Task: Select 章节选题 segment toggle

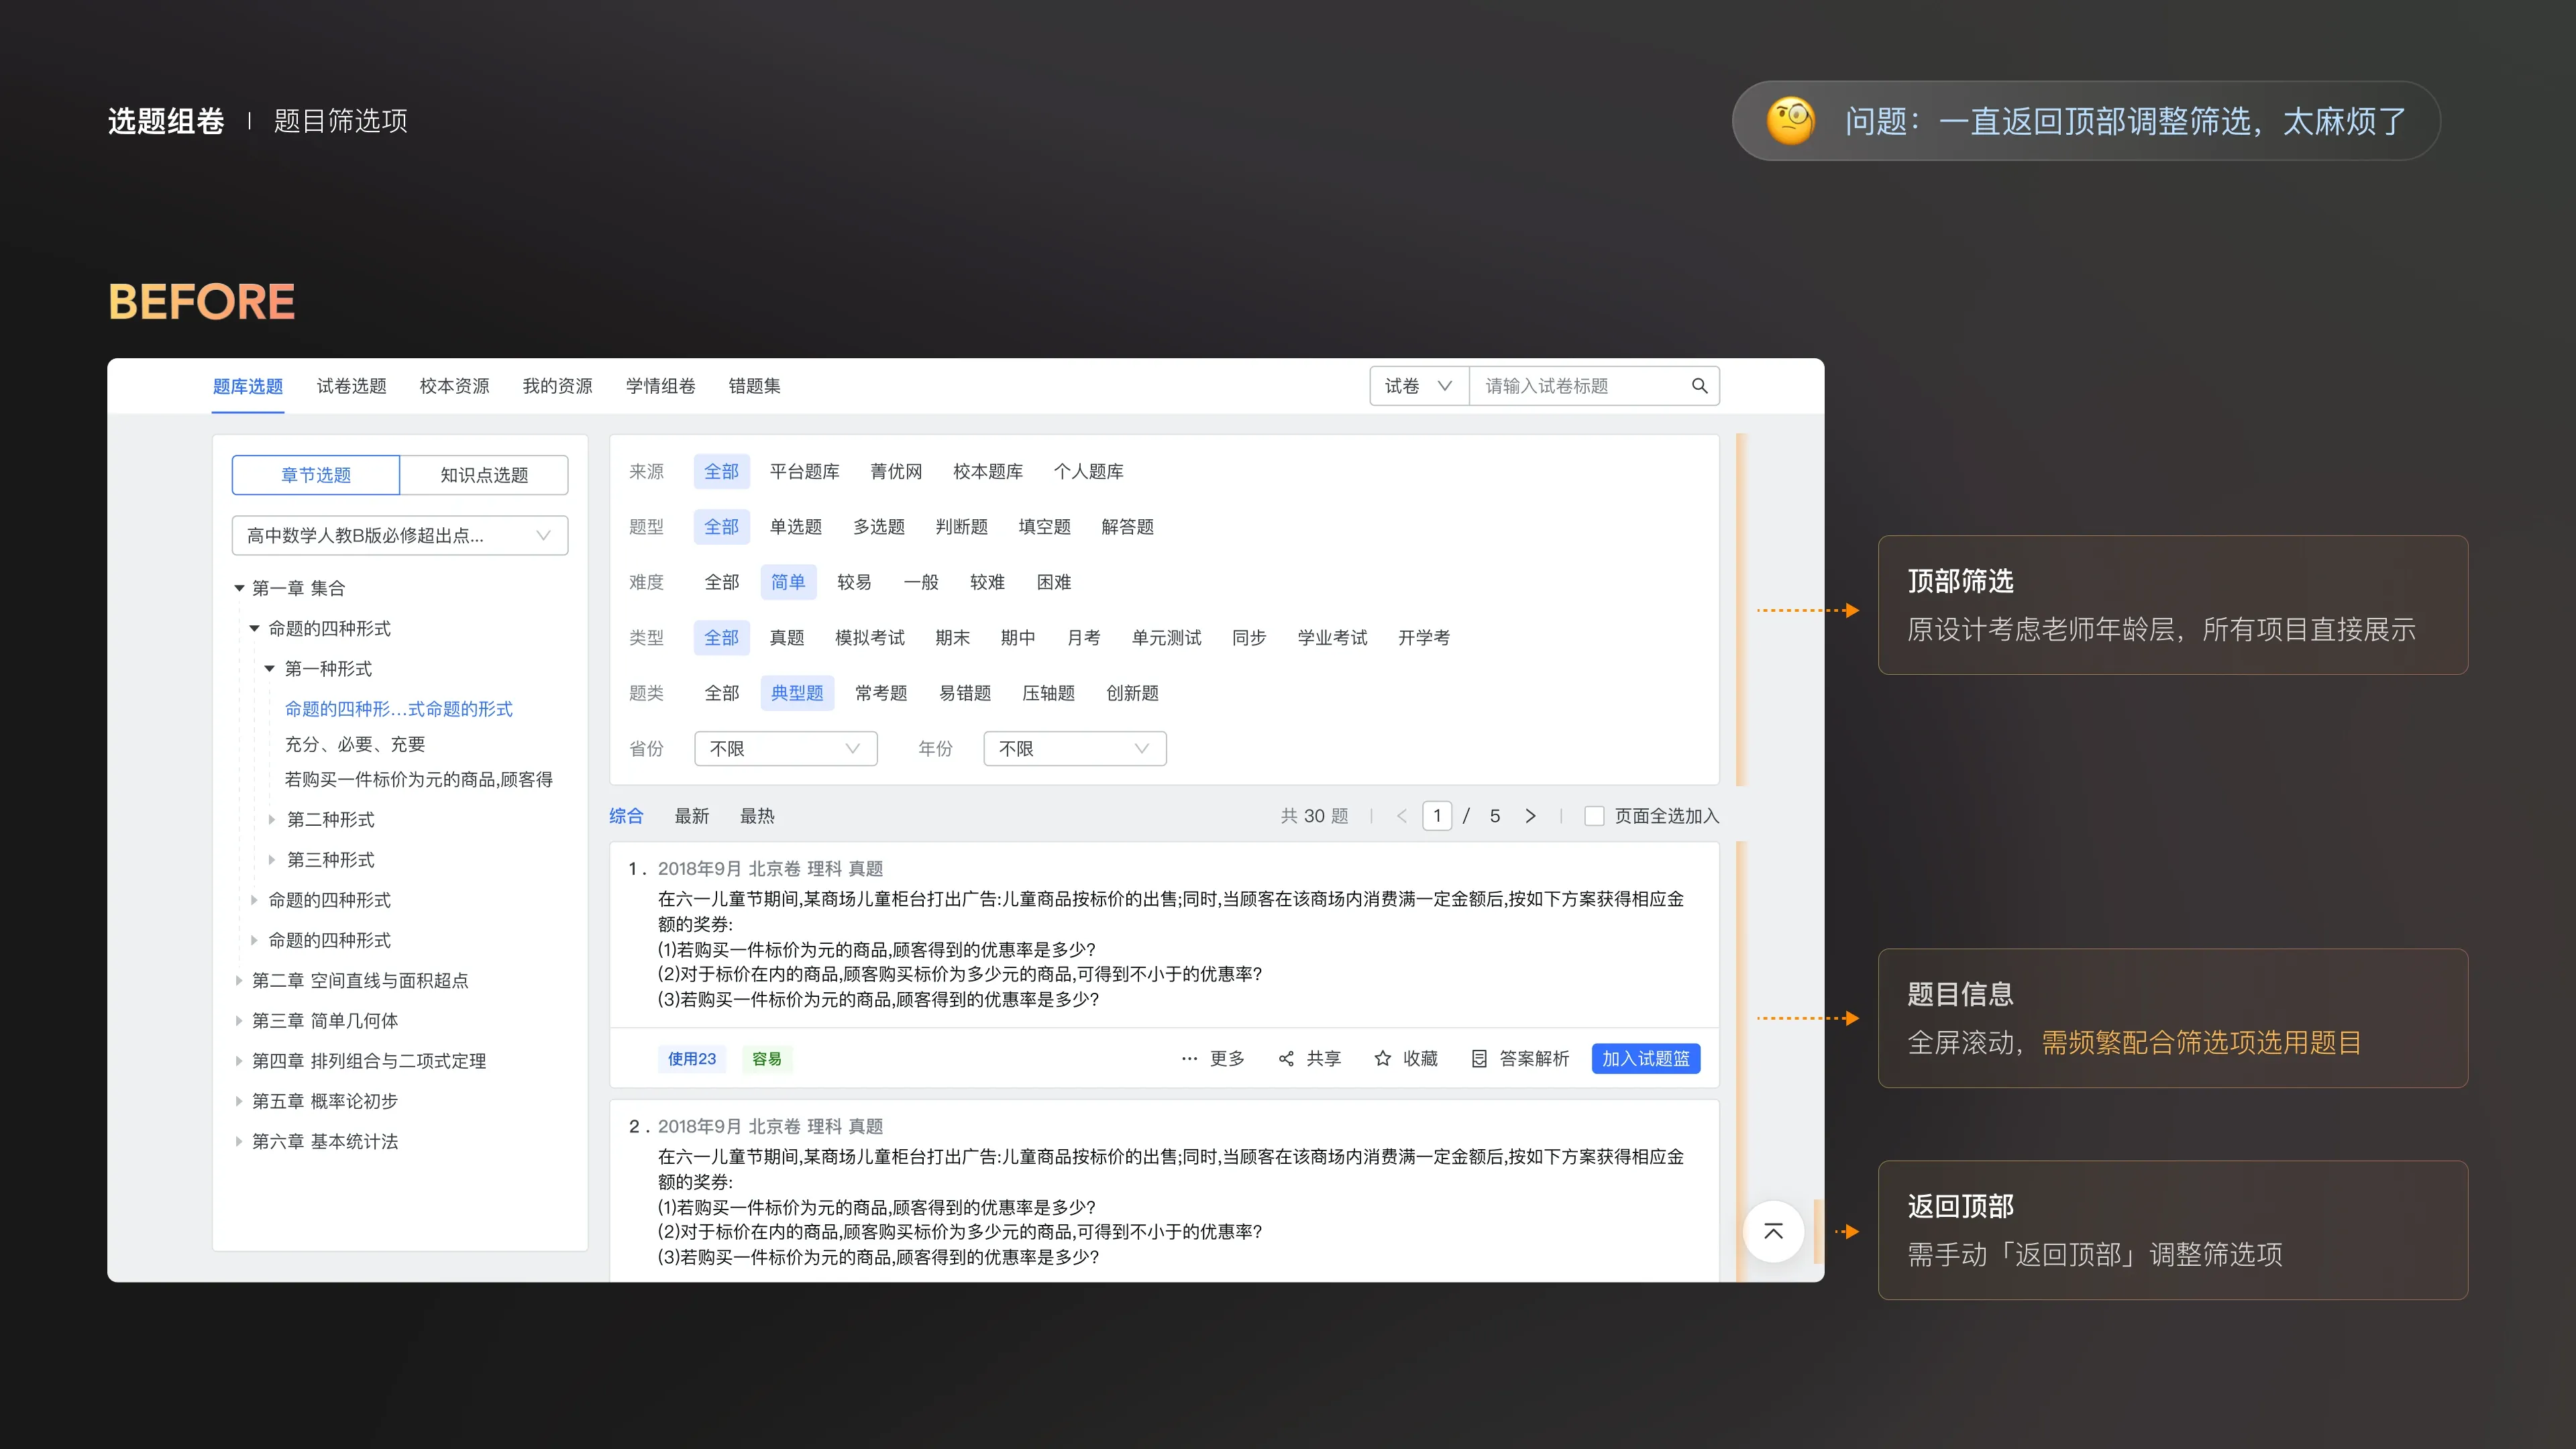Action: point(316,475)
